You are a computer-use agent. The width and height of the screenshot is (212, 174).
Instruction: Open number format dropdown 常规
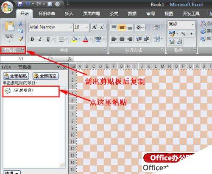tap(192, 25)
